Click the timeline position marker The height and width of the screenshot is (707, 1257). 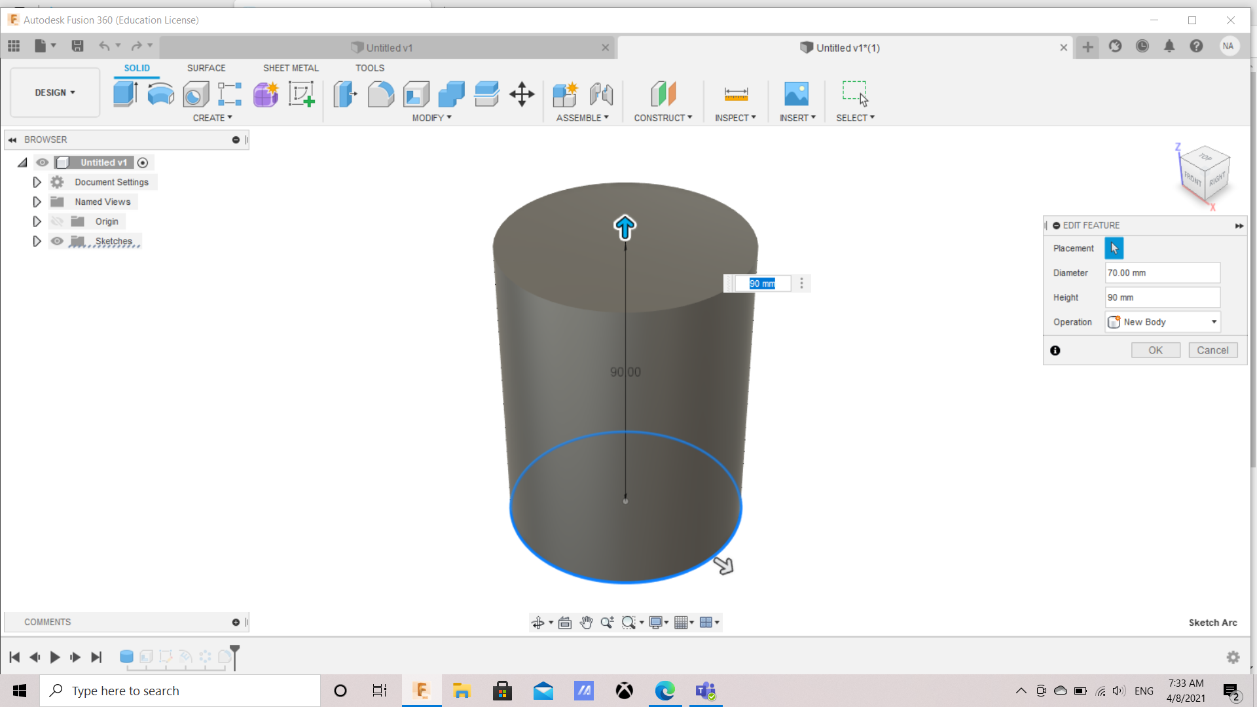tap(234, 657)
